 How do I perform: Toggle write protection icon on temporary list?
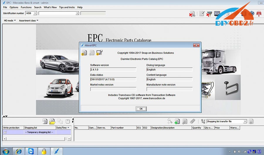coord(5,132)
